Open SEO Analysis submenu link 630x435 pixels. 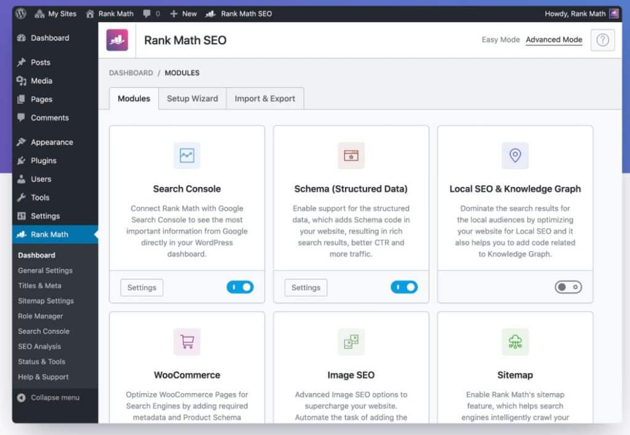(39, 346)
